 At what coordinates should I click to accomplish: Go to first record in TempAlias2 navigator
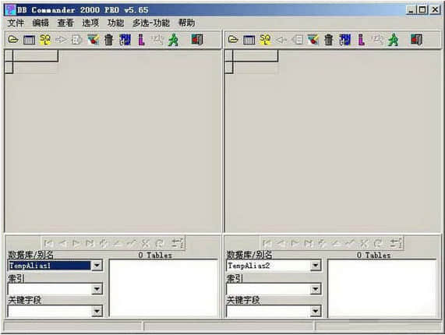coord(267,243)
